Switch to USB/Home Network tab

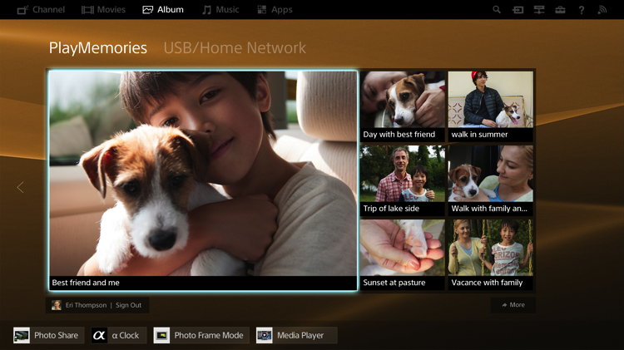pyautogui.click(x=235, y=48)
